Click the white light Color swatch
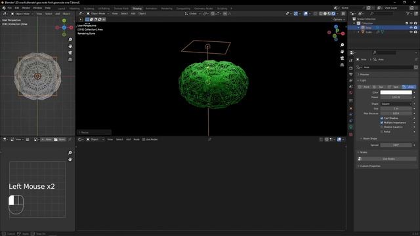This screenshot has width=420, height=236. coord(396,92)
